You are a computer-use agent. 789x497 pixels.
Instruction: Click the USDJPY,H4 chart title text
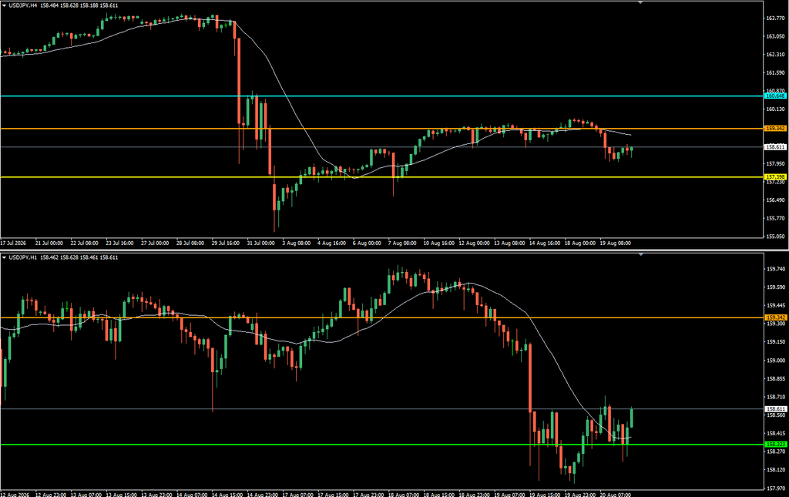click(22, 5)
